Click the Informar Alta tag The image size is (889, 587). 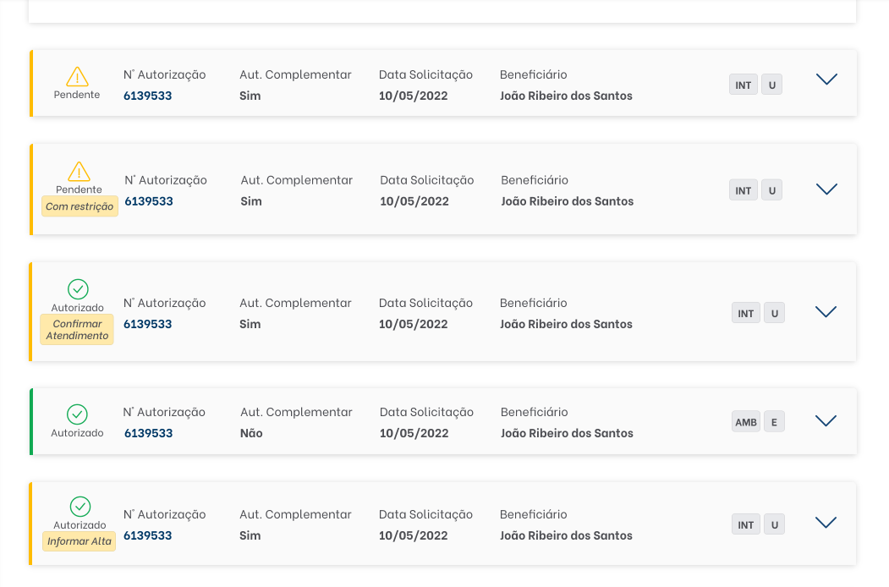(x=80, y=541)
